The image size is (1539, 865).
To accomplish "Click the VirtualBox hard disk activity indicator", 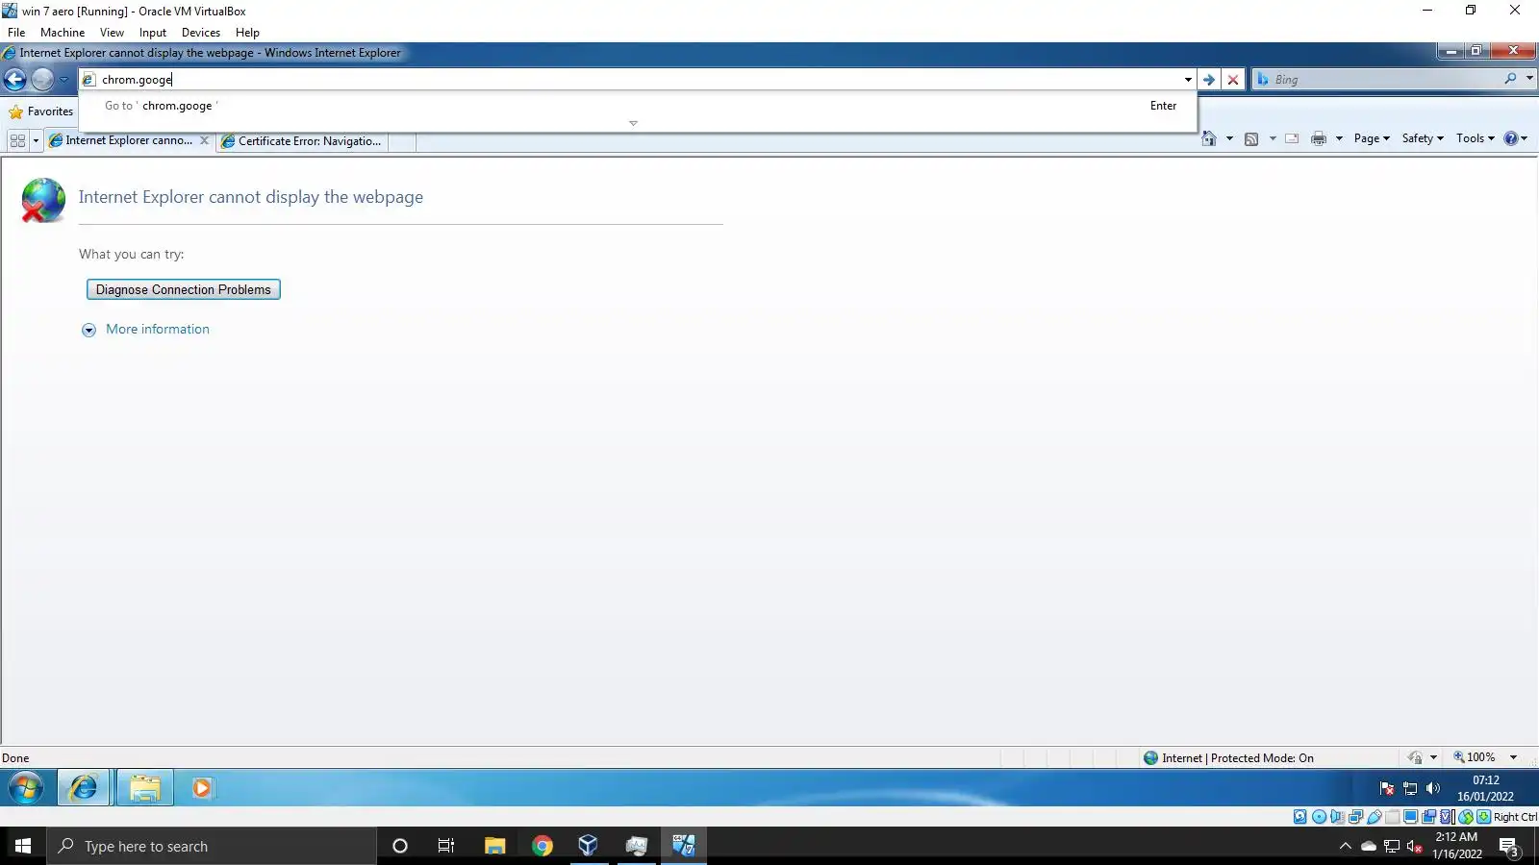I will (1300, 817).
